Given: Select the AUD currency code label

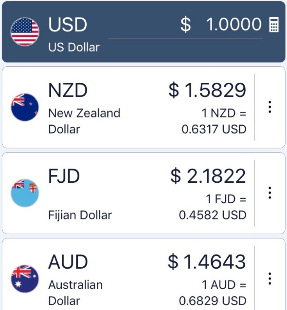Looking at the screenshot, I should coord(68,262).
